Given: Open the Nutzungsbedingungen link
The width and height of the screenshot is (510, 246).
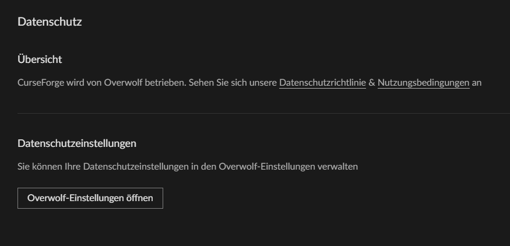Looking at the screenshot, I should [423, 83].
